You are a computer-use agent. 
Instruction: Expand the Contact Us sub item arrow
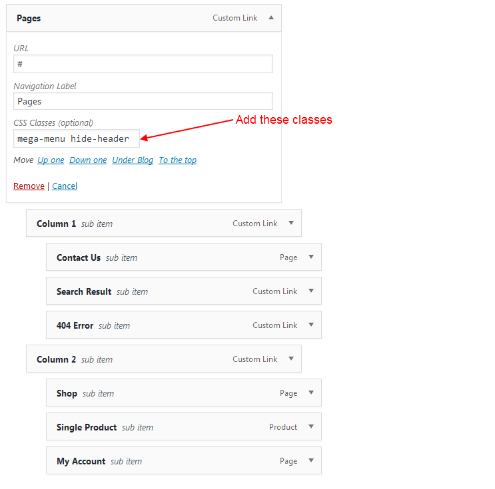pos(311,257)
